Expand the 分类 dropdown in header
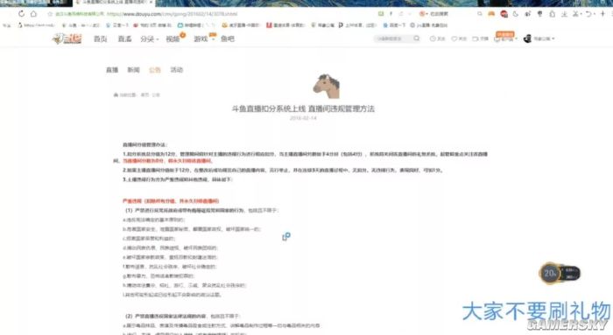Viewport: 613px width, 335px height. [150, 38]
